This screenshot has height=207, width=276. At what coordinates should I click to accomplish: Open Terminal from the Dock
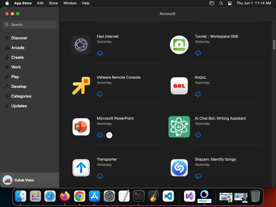tap(139, 196)
